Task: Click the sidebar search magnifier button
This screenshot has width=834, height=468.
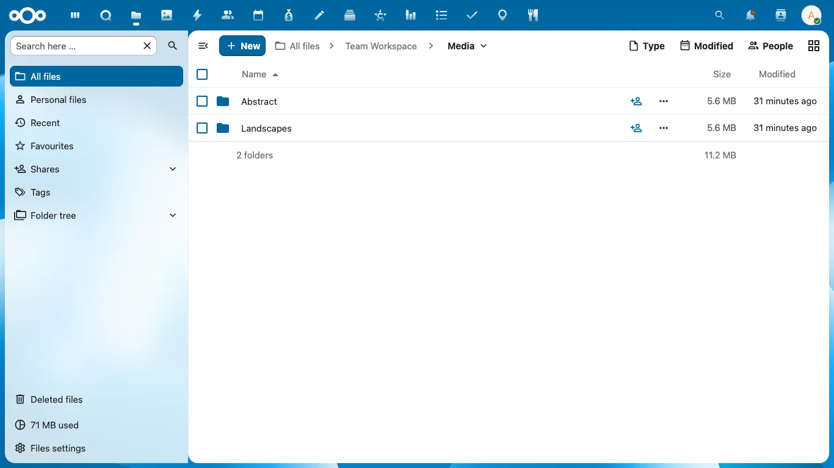Action: click(173, 46)
